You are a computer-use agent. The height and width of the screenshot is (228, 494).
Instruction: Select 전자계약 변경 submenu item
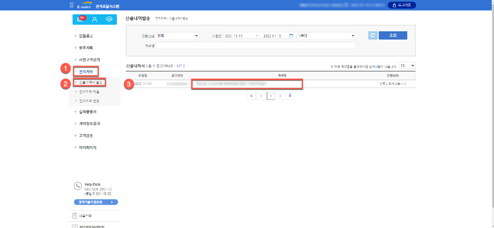(89, 101)
